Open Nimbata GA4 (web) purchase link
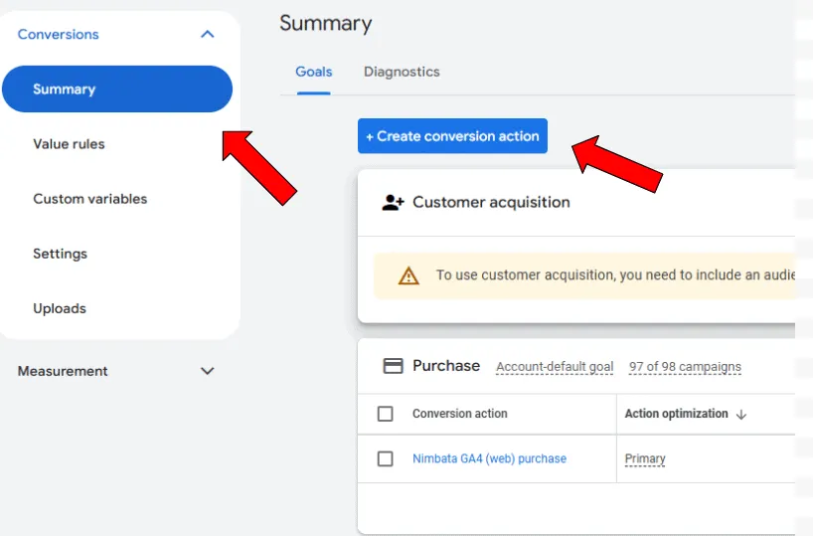Viewport: 813px width, 536px height. point(489,458)
